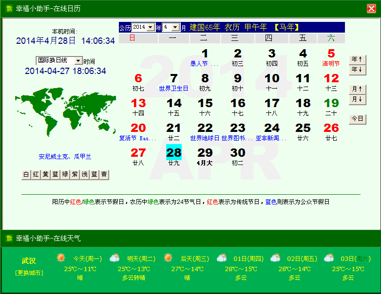Go to previous month with 月↑ button
This screenshot has height=294, width=381.
pyautogui.click(x=357, y=89)
